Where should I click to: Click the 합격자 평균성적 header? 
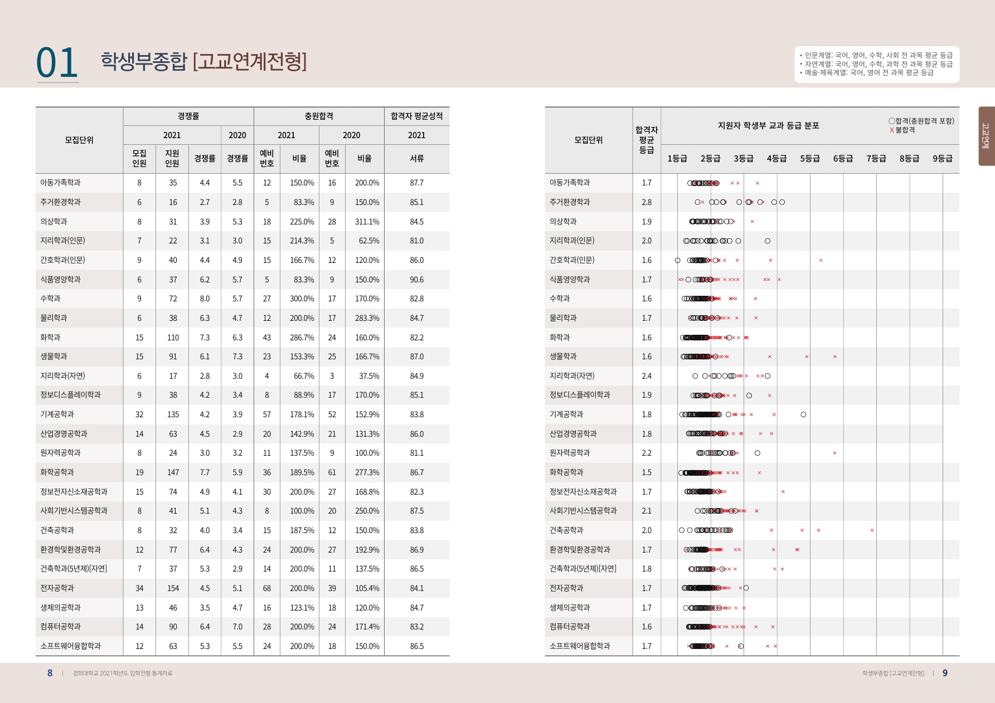(417, 116)
